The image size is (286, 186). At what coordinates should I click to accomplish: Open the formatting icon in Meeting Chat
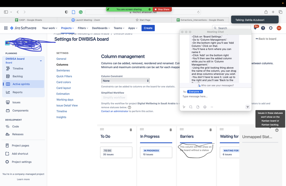[x=184, y=107]
